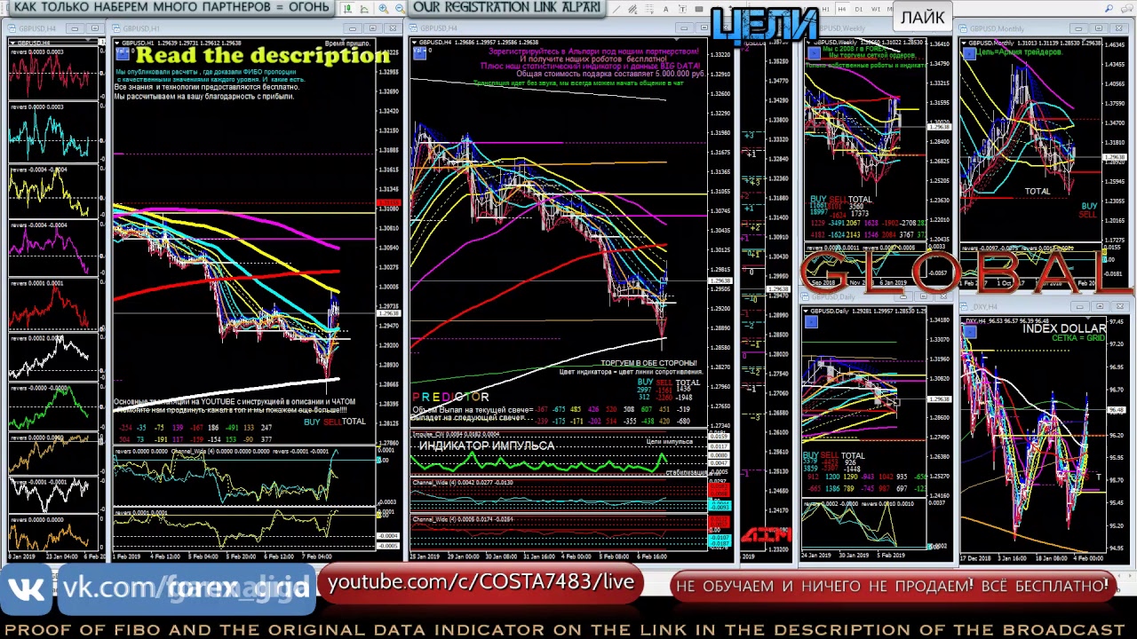The image size is (1137, 639).
Task: Click chart shift marker atop GBPUSD,Monthly chart
Action: click(1085, 40)
